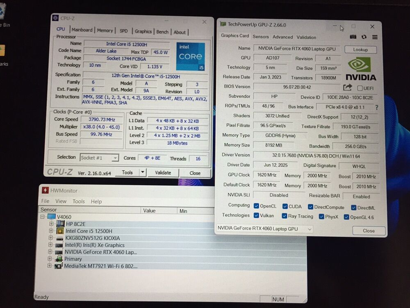Click the BIOS export share icon

coord(347,87)
